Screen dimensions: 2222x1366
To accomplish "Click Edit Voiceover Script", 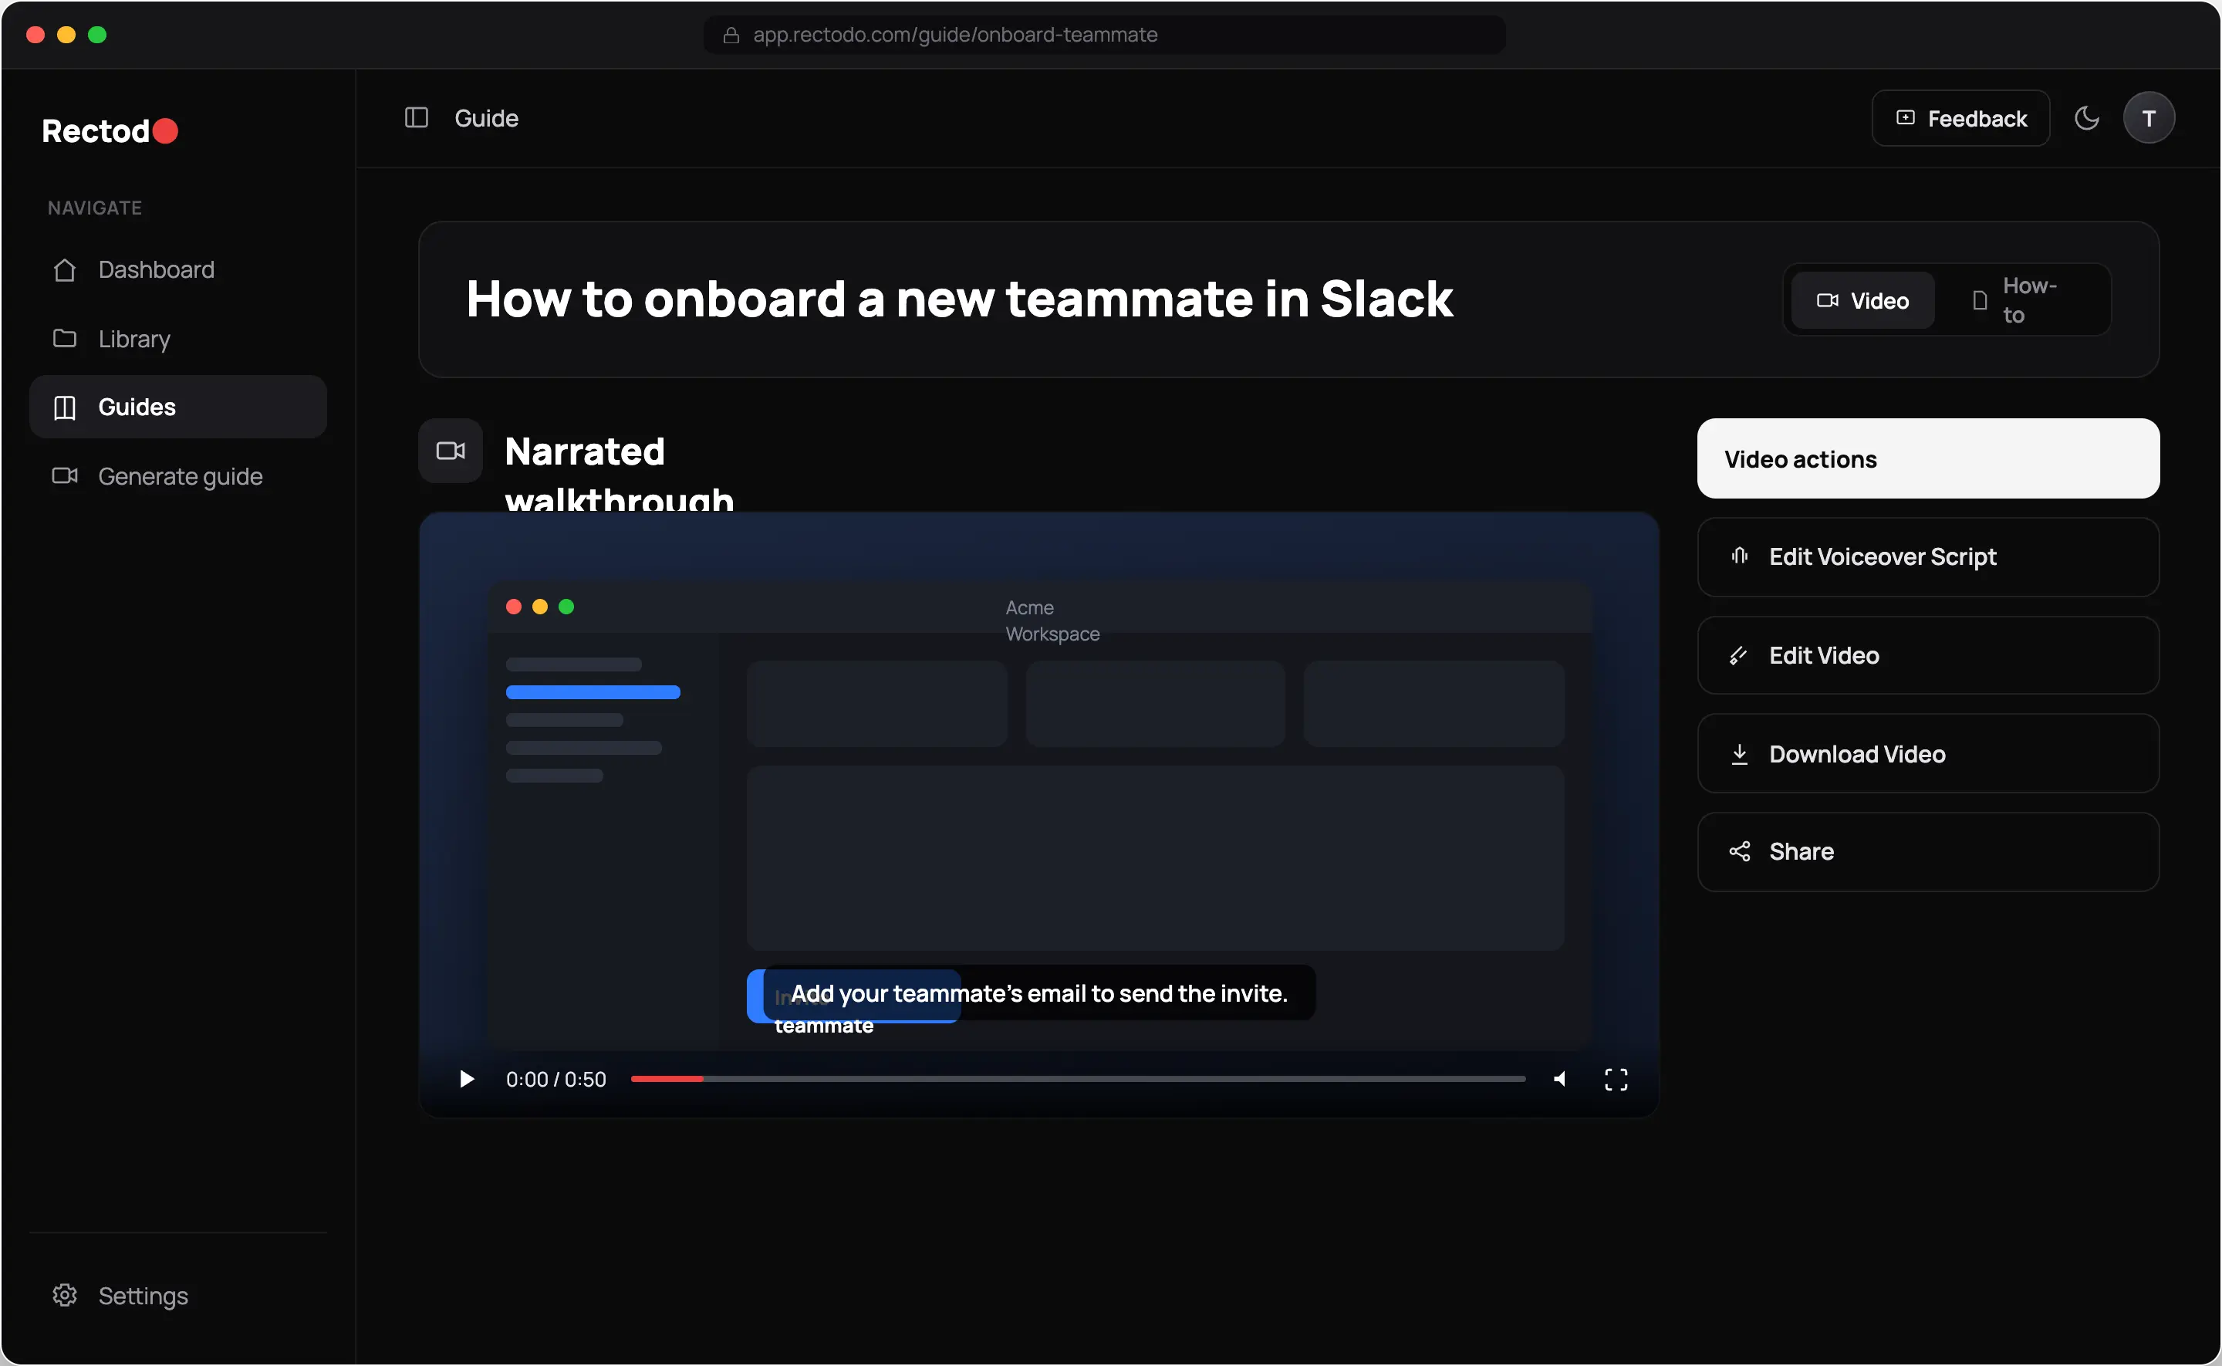I will pos(1927,556).
